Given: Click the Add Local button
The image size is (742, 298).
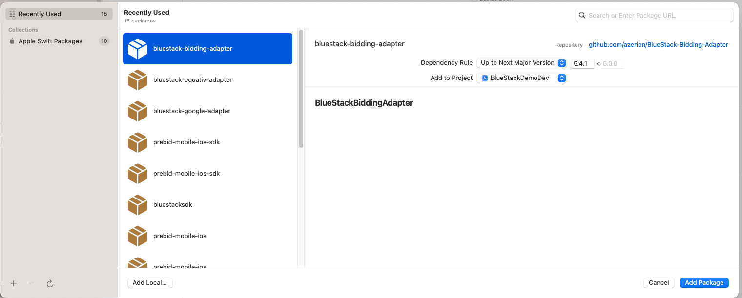Looking at the screenshot, I should [x=150, y=282].
